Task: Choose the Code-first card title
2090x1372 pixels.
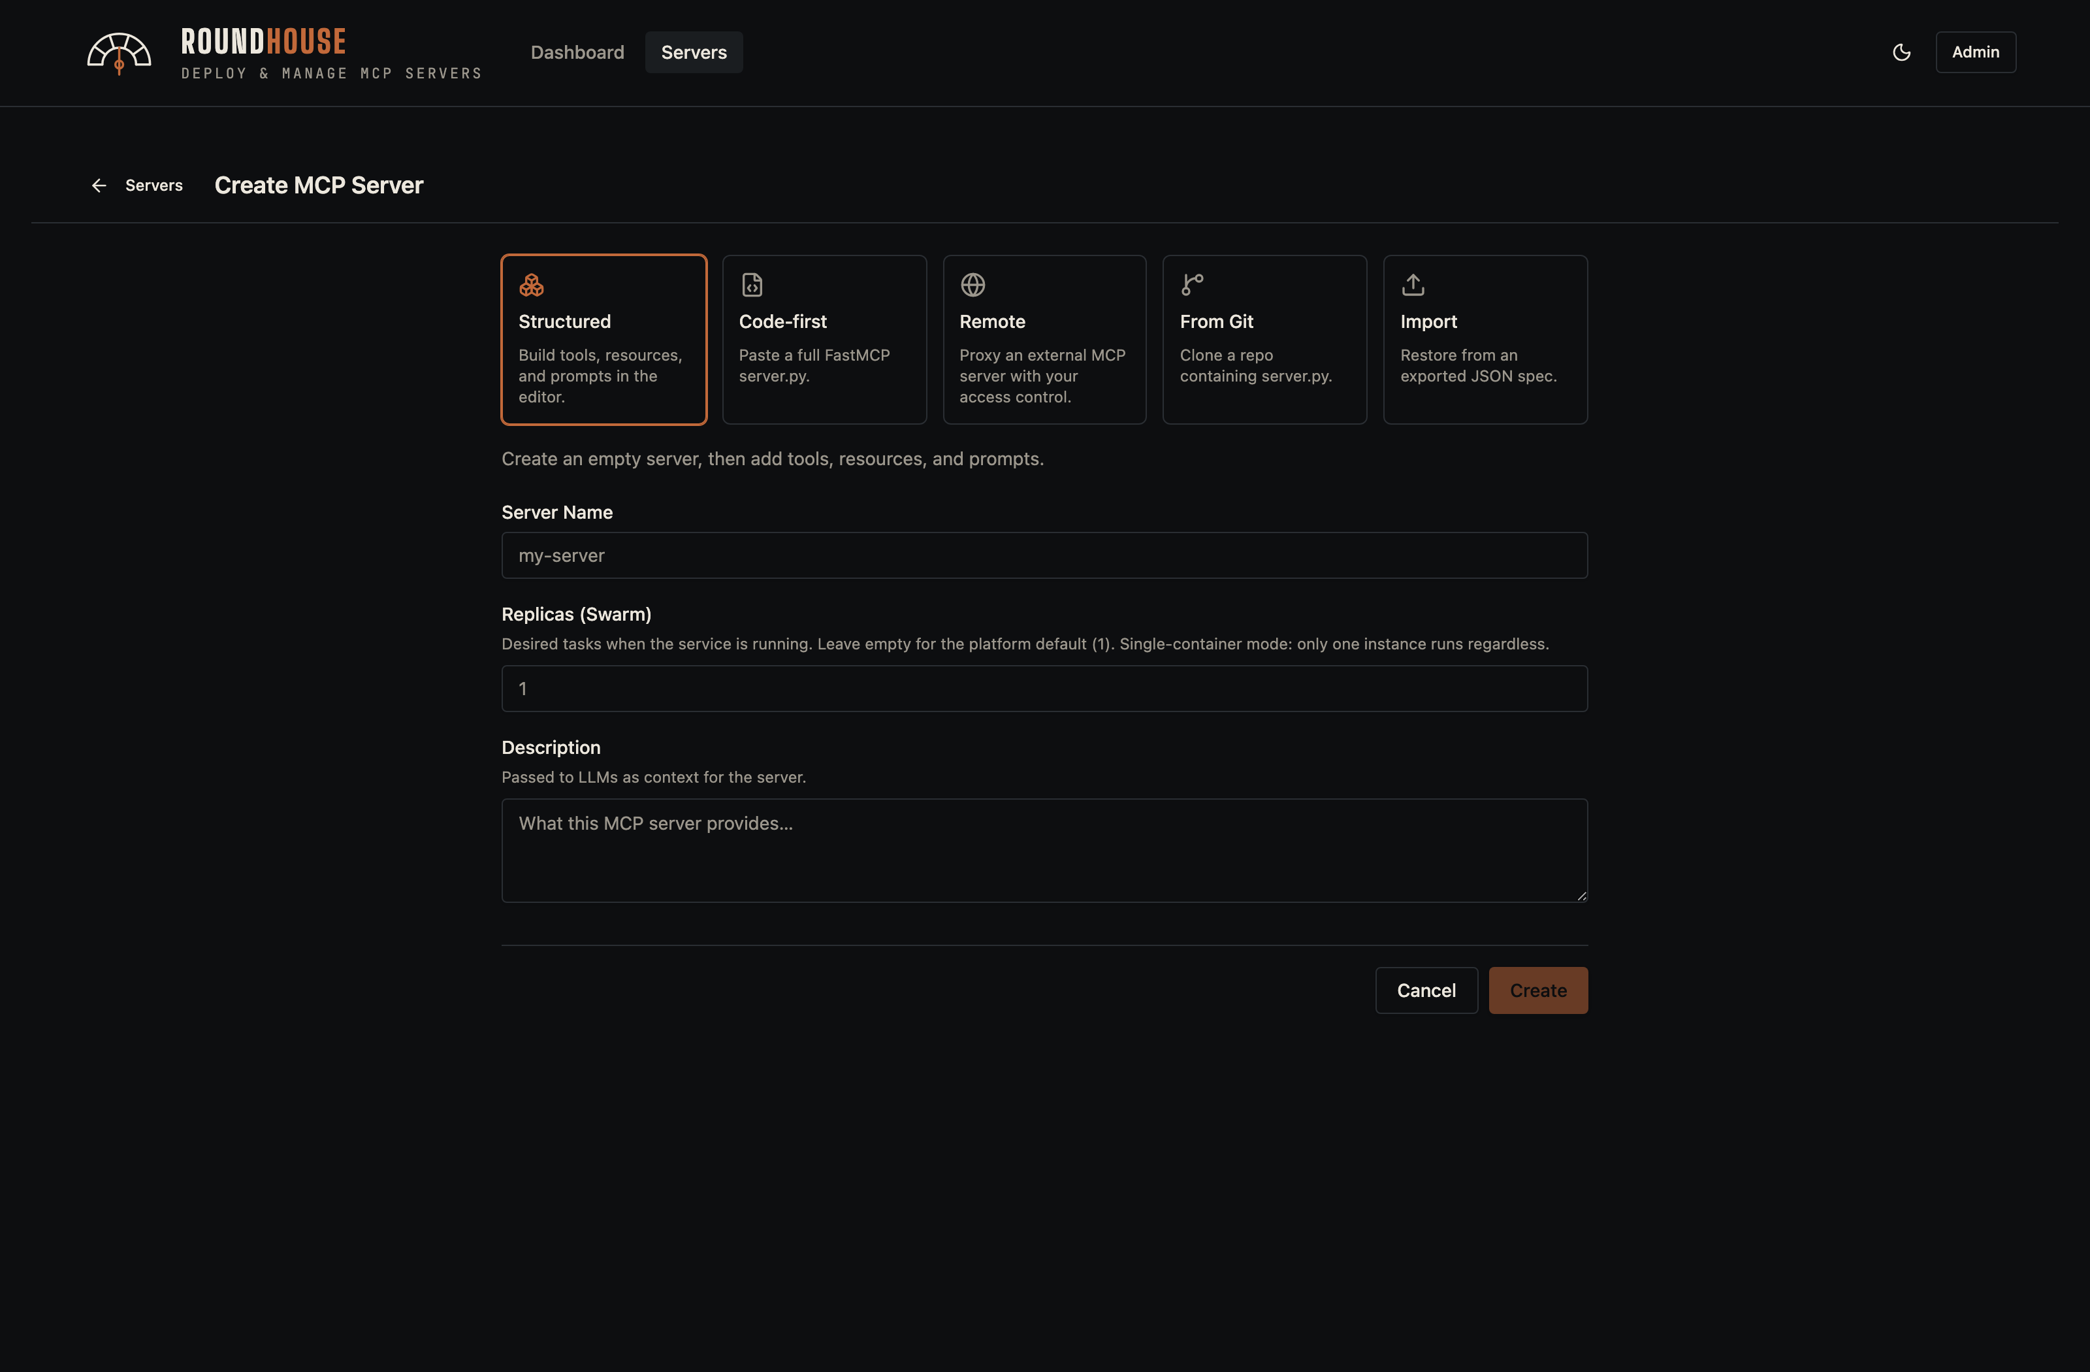Action: pyautogui.click(x=782, y=321)
